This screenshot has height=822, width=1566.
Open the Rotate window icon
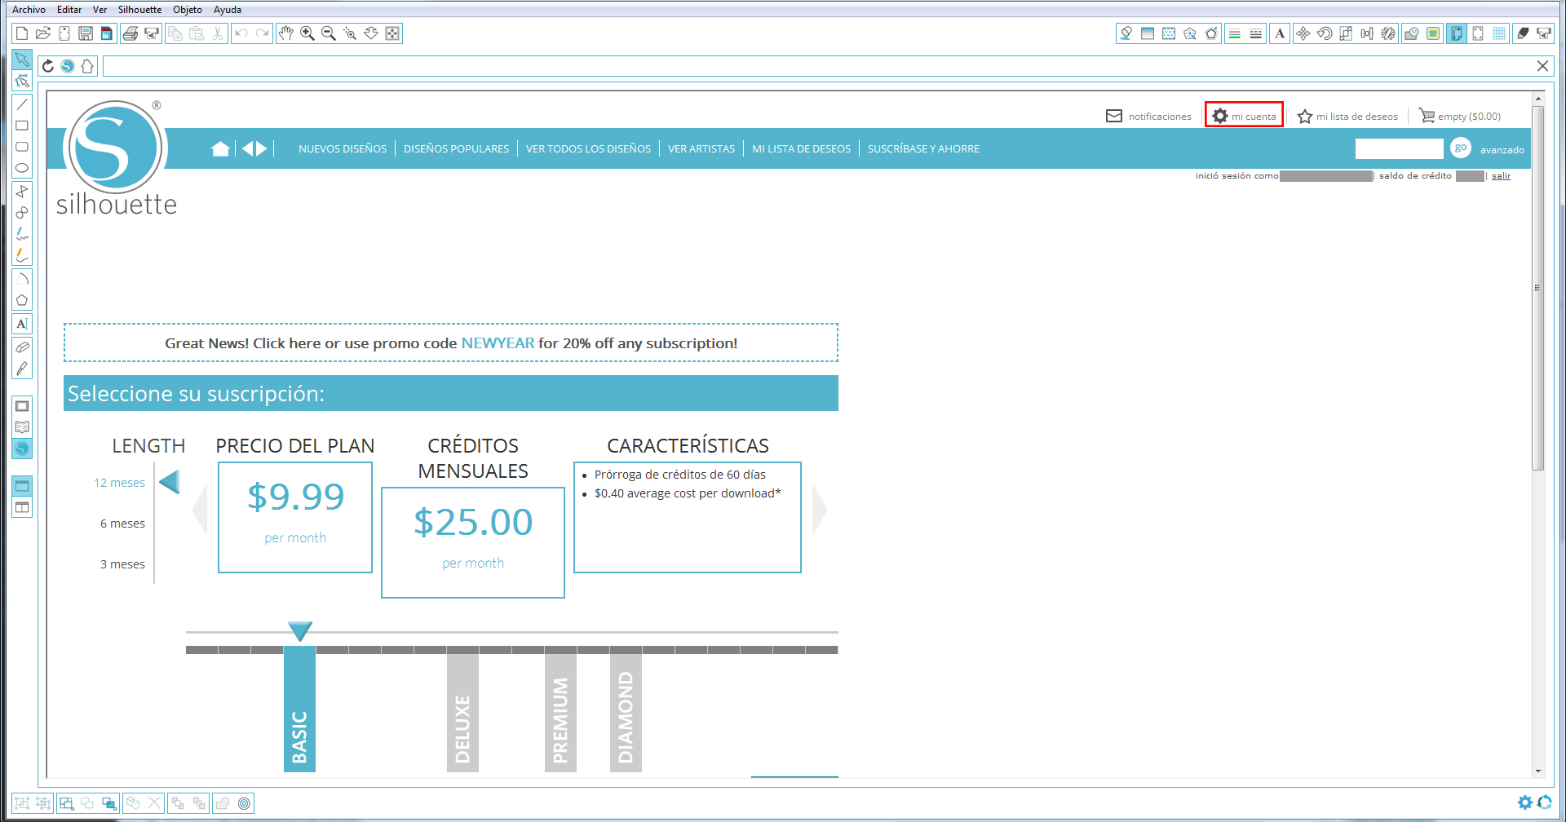[x=1325, y=33]
